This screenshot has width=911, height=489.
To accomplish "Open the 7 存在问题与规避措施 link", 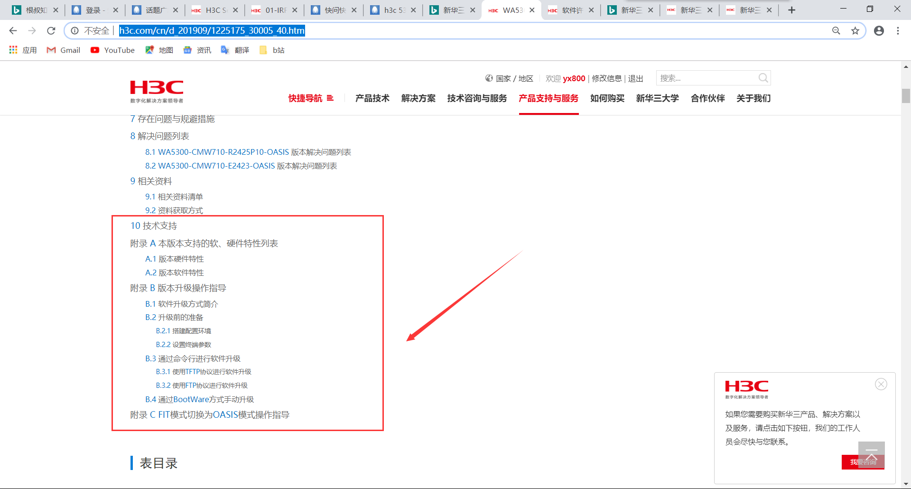I will pos(172,119).
